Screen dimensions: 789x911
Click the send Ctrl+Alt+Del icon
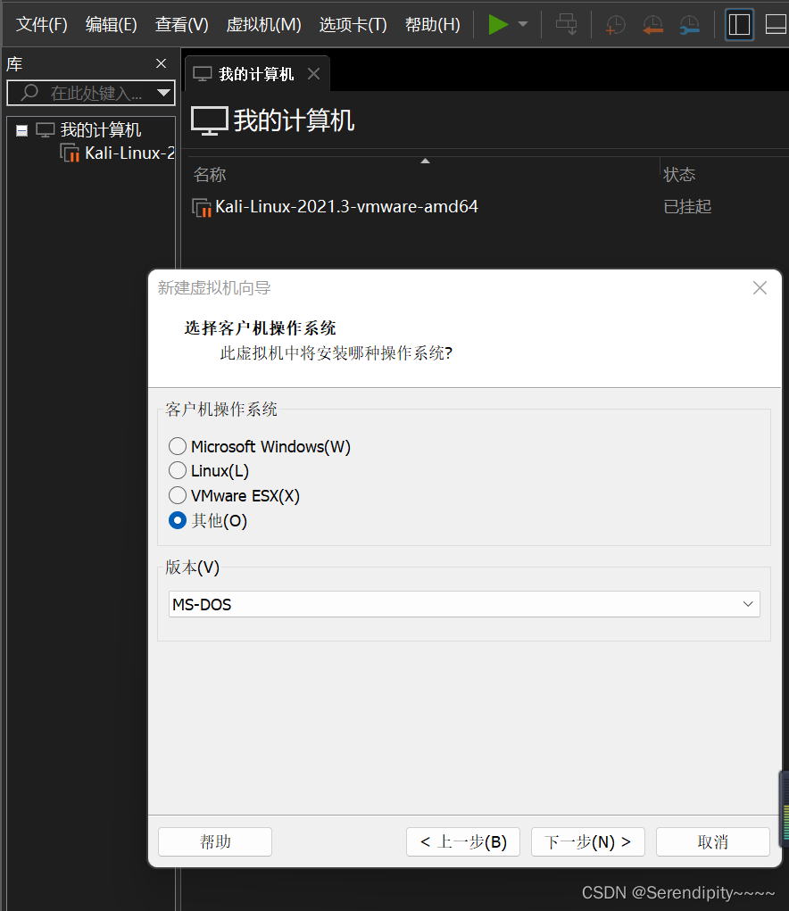pyautogui.click(x=566, y=24)
